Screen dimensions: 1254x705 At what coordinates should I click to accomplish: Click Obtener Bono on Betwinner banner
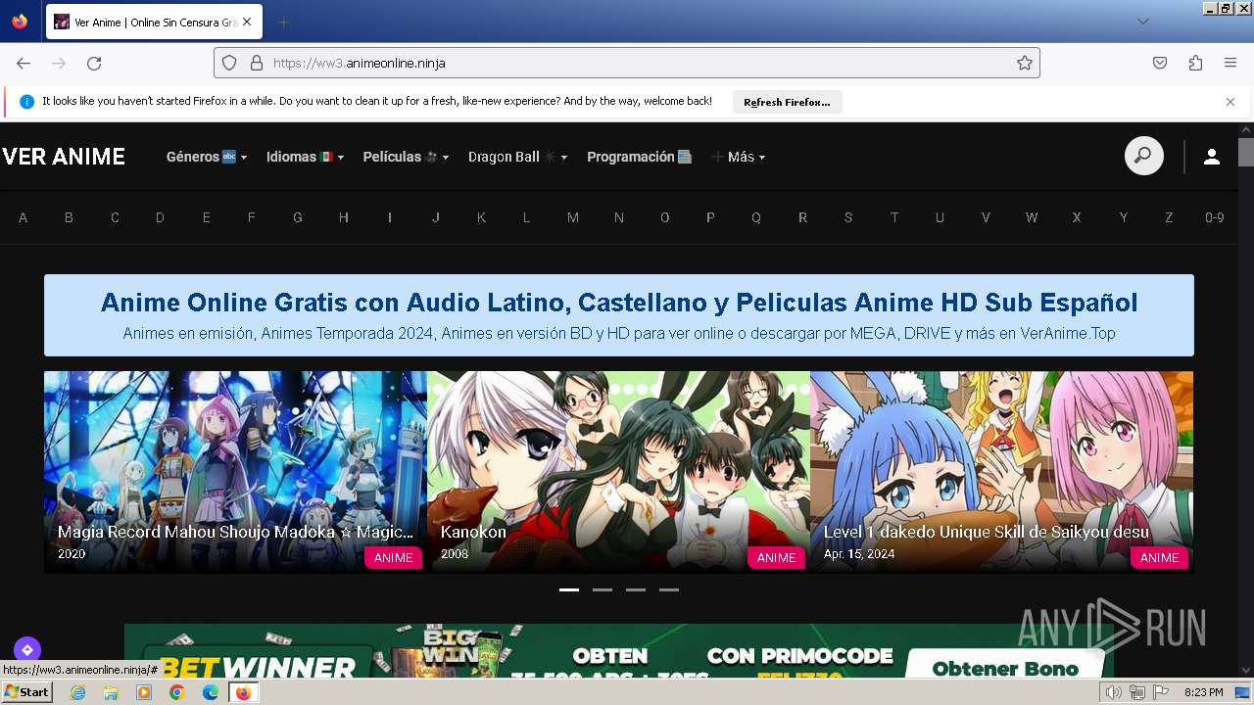click(1004, 666)
